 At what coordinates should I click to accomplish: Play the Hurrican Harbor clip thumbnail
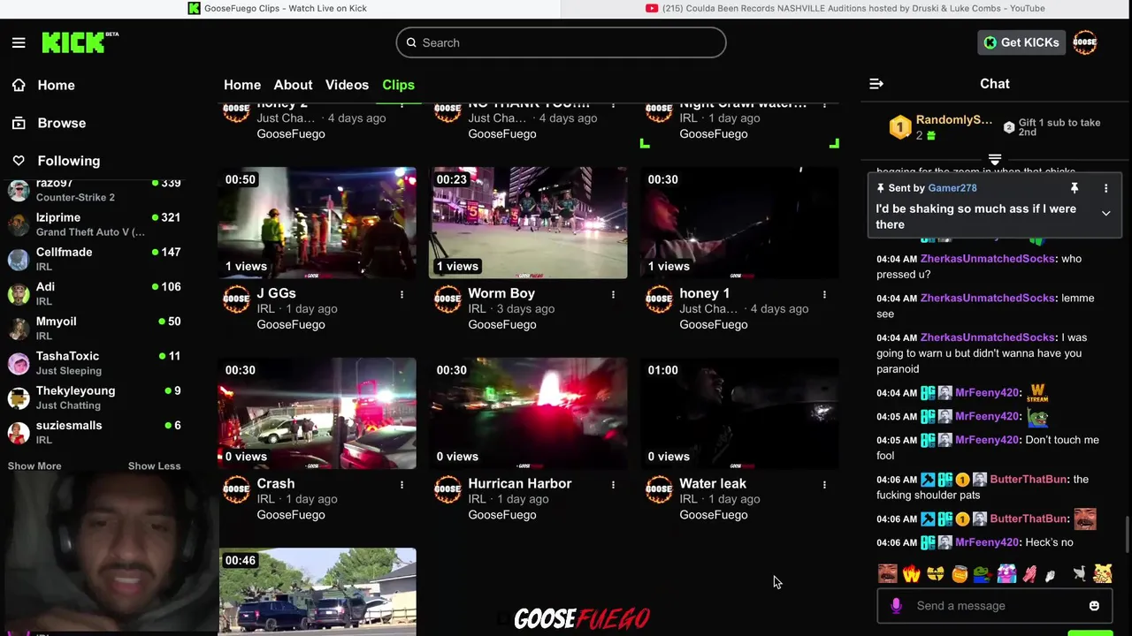point(528,413)
